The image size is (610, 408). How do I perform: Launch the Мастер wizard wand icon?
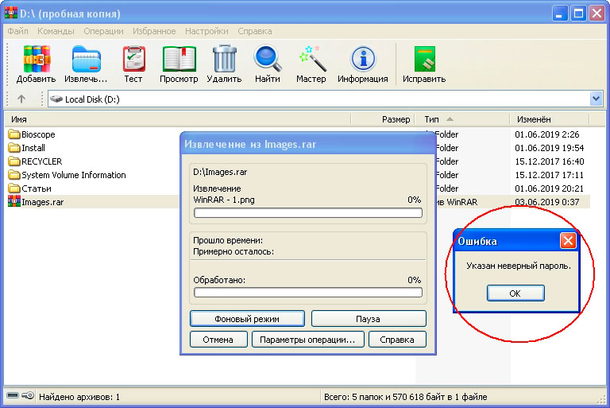tap(311, 59)
